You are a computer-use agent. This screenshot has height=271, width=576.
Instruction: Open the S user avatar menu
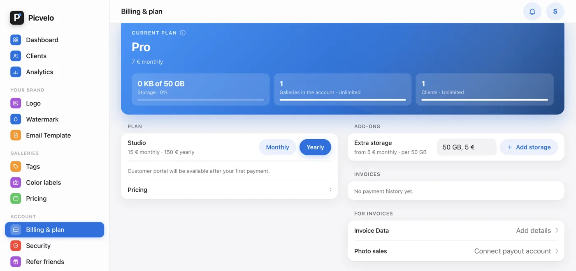coord(555,11)
